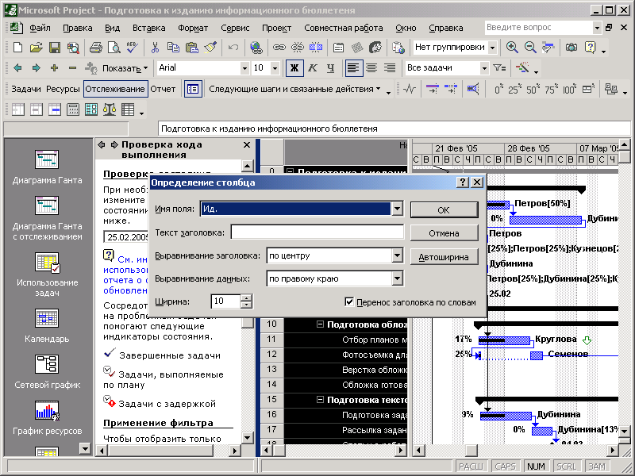The image size is (635, 476).
Task: Click OK in the column definition dialog
Action: point(444,210)
